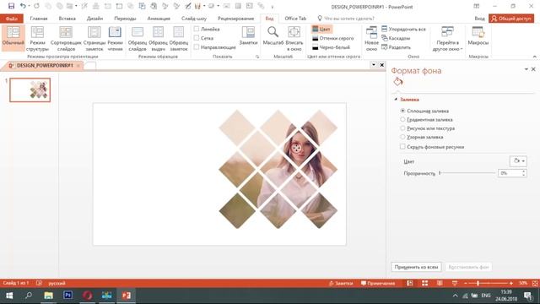Arrange all windows (Упорядочить все)
This screenshot has width=540, height=304.
(x=403, y=30)
